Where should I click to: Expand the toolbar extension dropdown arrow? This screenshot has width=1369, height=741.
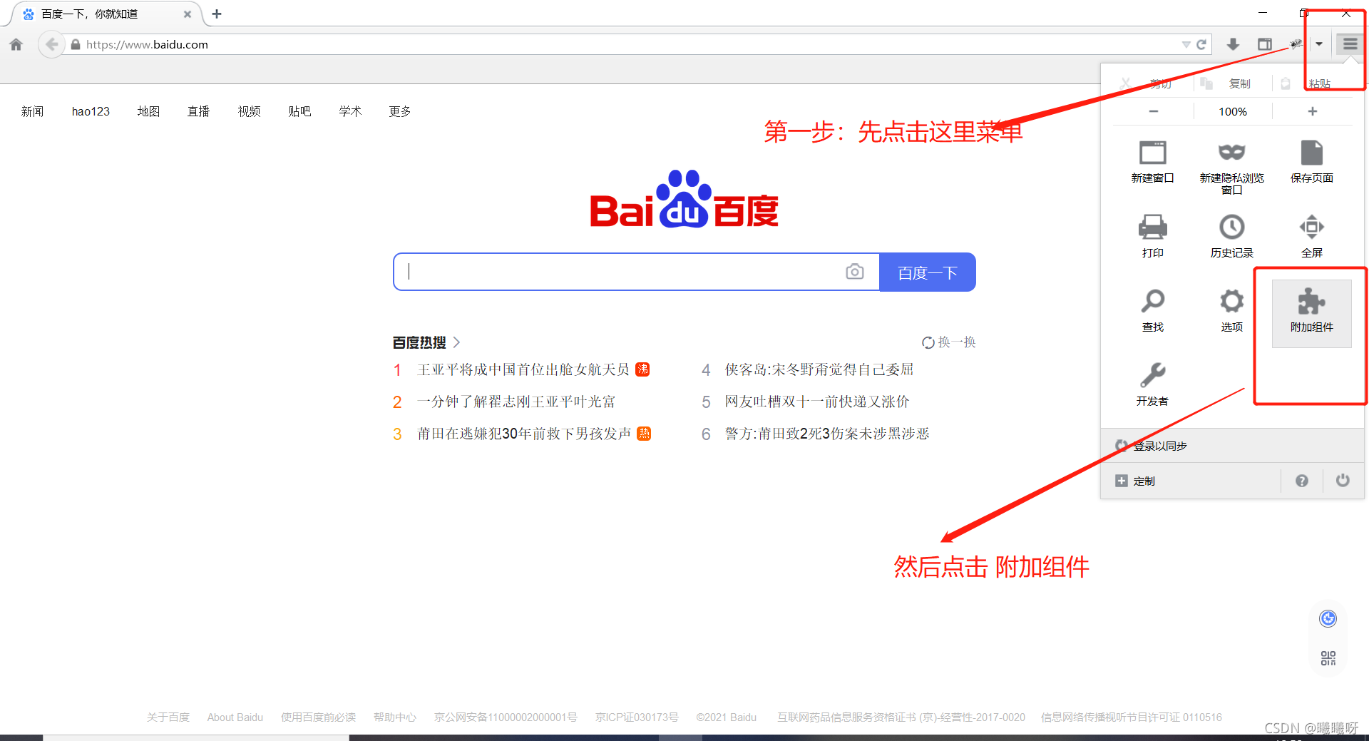coord(1319,44)
